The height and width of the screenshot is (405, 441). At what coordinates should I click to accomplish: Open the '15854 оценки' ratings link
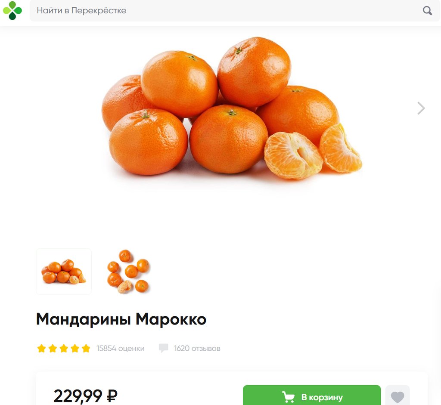coord(121,349)
